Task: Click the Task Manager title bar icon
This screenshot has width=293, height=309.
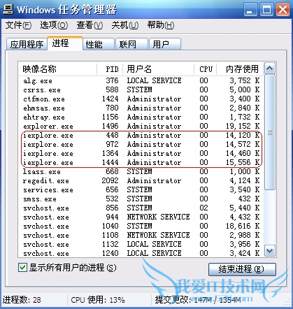Action: [8, 9]
